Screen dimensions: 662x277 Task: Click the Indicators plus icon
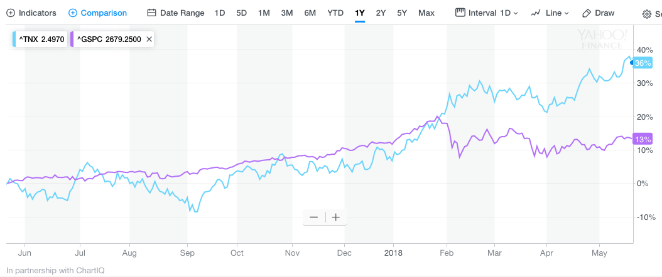(x=10, y=13)
